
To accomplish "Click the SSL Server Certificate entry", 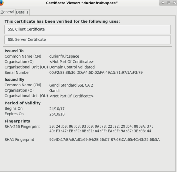I will coord(87,40).
